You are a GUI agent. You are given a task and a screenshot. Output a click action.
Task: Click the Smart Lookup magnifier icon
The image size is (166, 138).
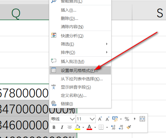(54, 1)
